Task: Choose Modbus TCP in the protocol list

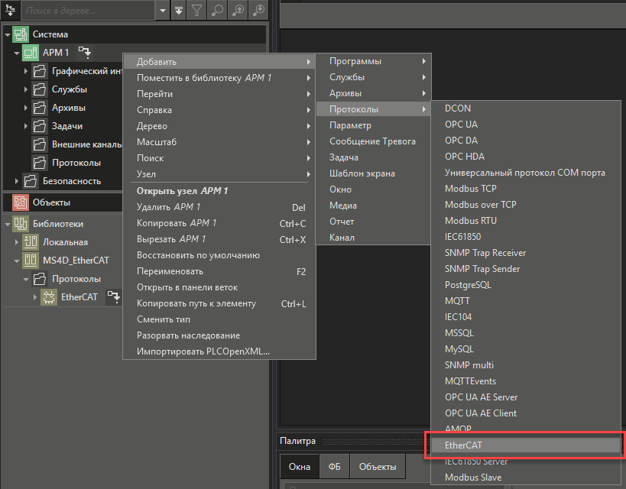Action: 470,189
